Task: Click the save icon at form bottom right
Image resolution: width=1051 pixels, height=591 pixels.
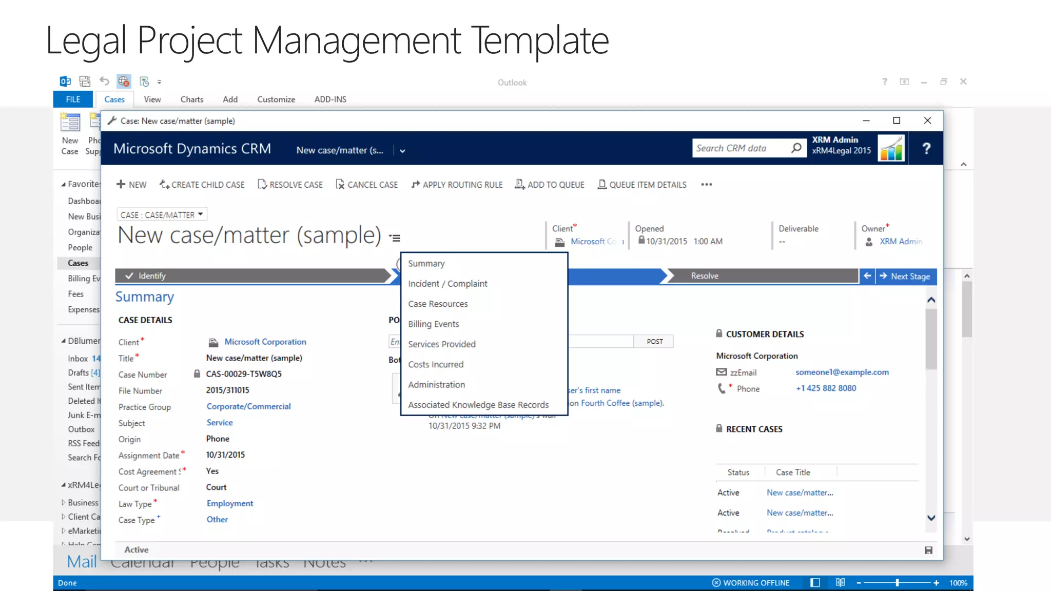Action: 928,550
